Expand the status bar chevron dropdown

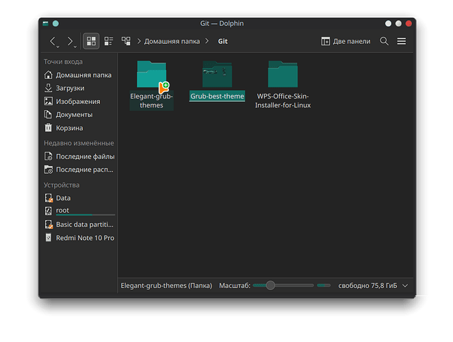[x=405, y=286]
